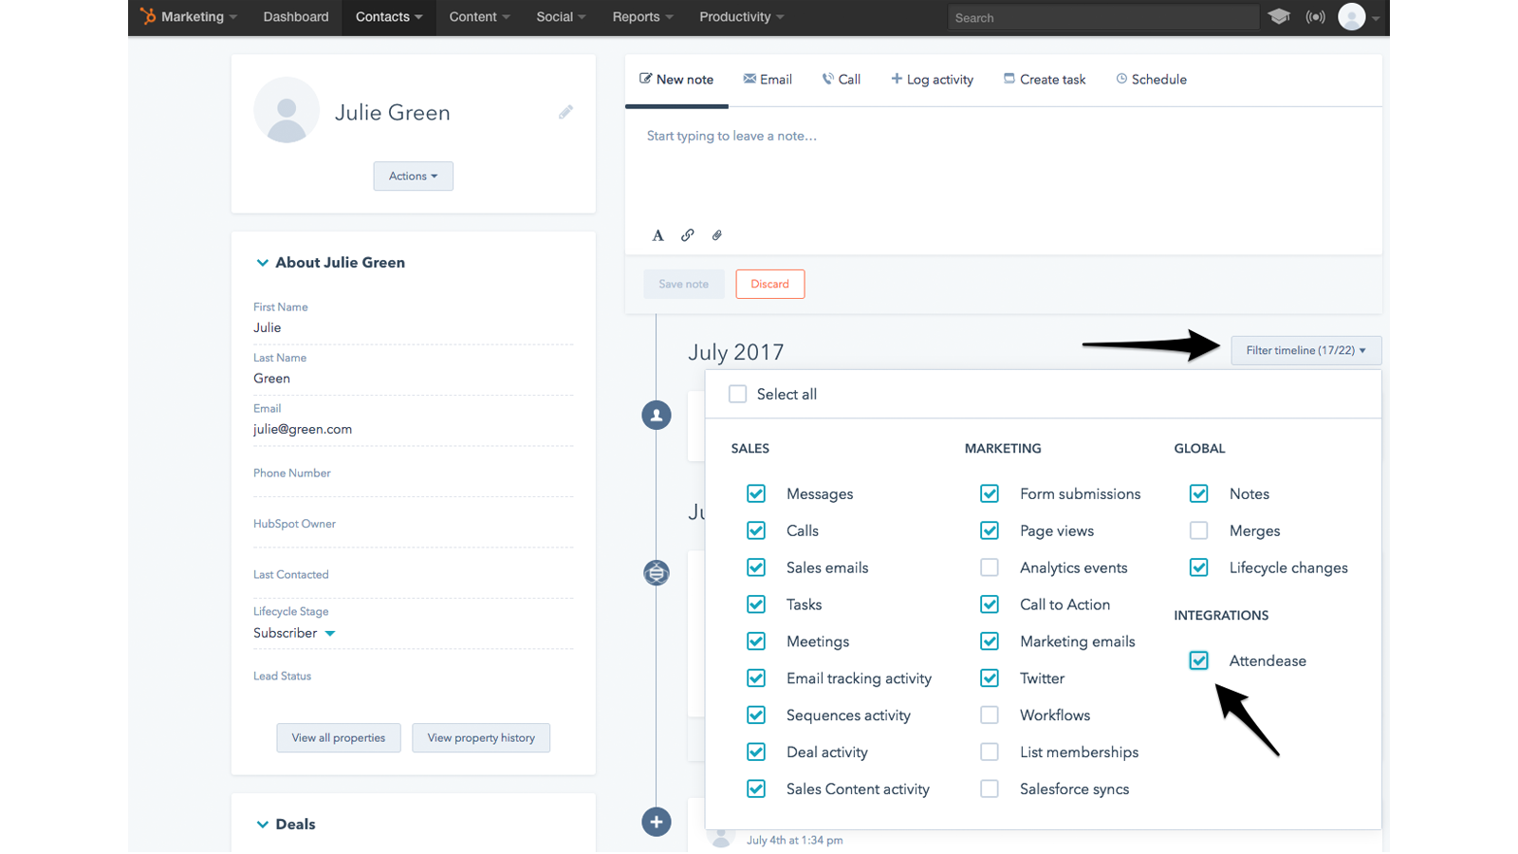Expand the Actions dropdown
This screenshot has width=1518, height=854.
click(x=413, y=176)
